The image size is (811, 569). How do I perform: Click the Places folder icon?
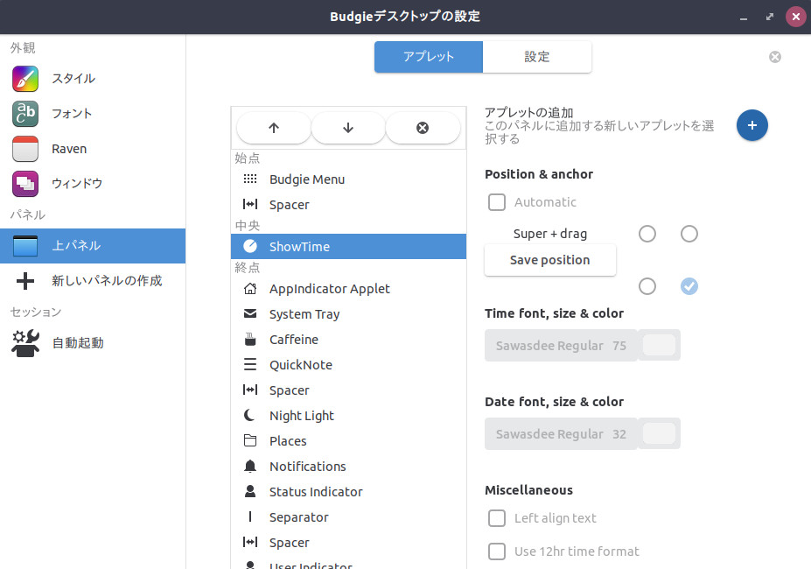(250, 440)
